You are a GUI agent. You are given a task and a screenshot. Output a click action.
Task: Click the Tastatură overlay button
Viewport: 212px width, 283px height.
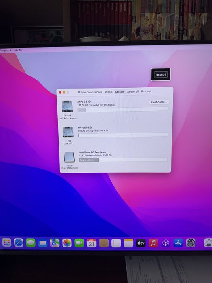[161, 74]
